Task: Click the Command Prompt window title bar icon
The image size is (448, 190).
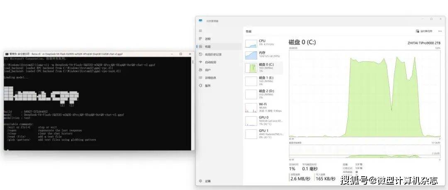Action: point(7,54)
